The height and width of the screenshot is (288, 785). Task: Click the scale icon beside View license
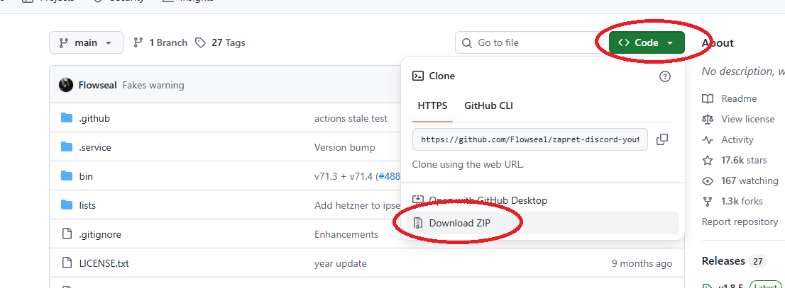708,120
